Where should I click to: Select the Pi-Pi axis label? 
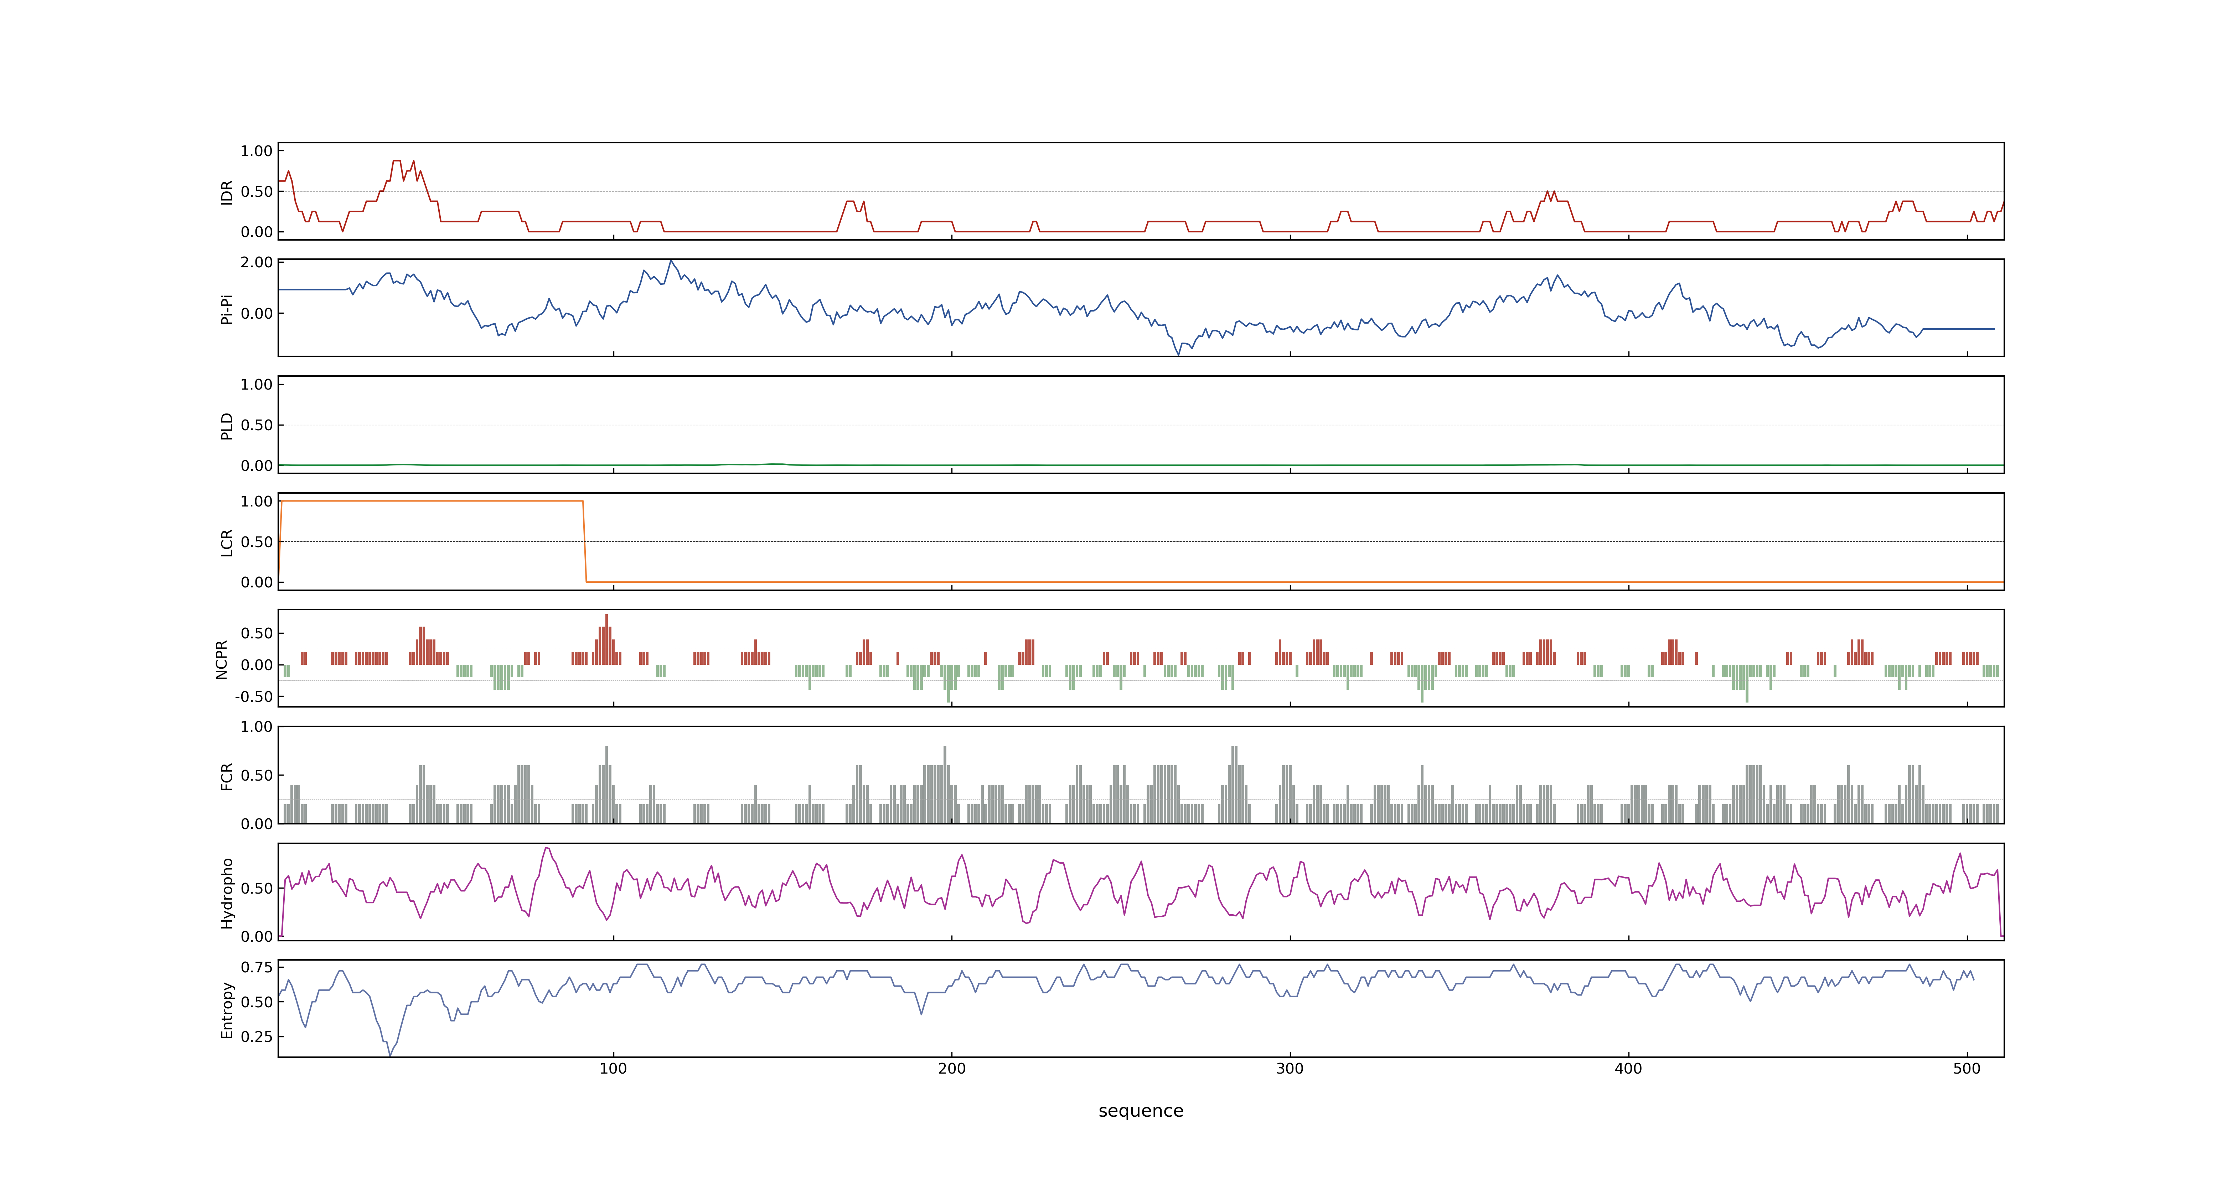tap(227, 309)
